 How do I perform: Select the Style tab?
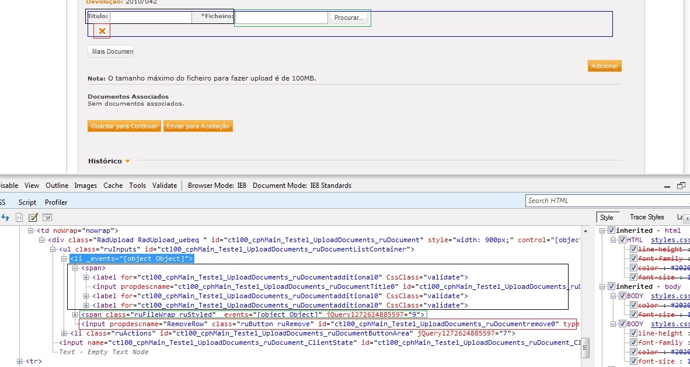pos(607,218)
